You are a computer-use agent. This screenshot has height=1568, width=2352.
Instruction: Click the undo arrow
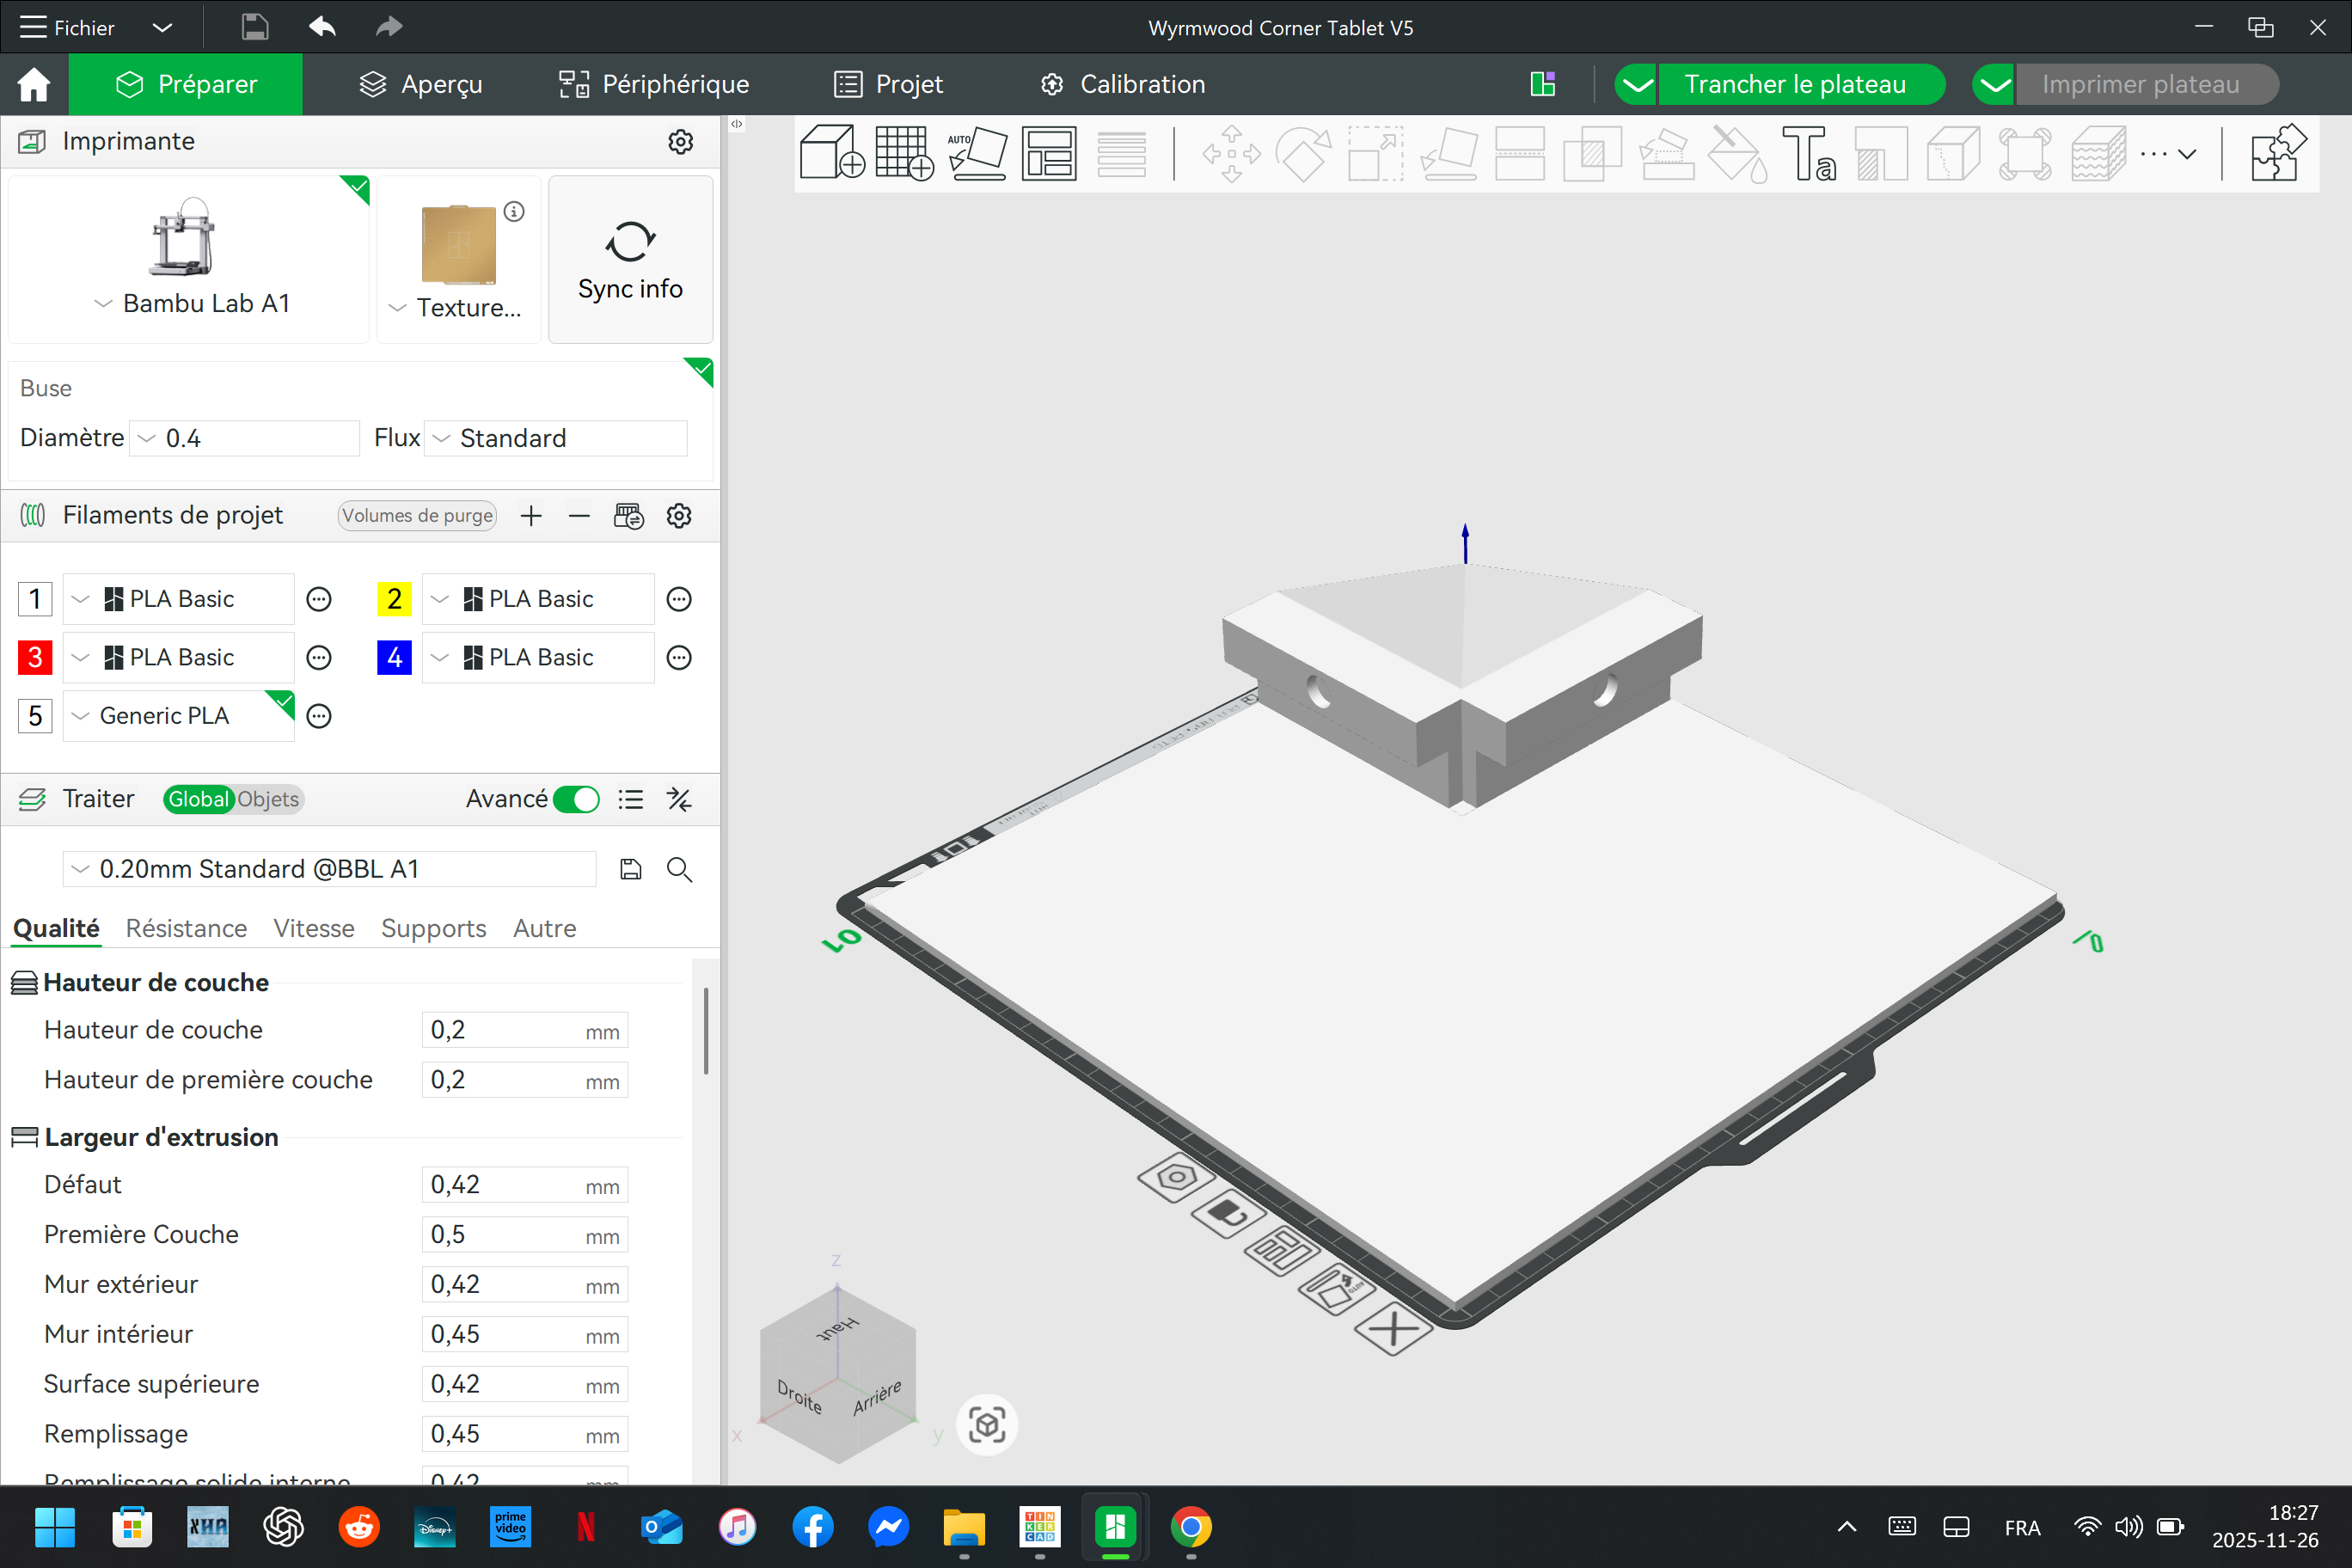[322, 27]
